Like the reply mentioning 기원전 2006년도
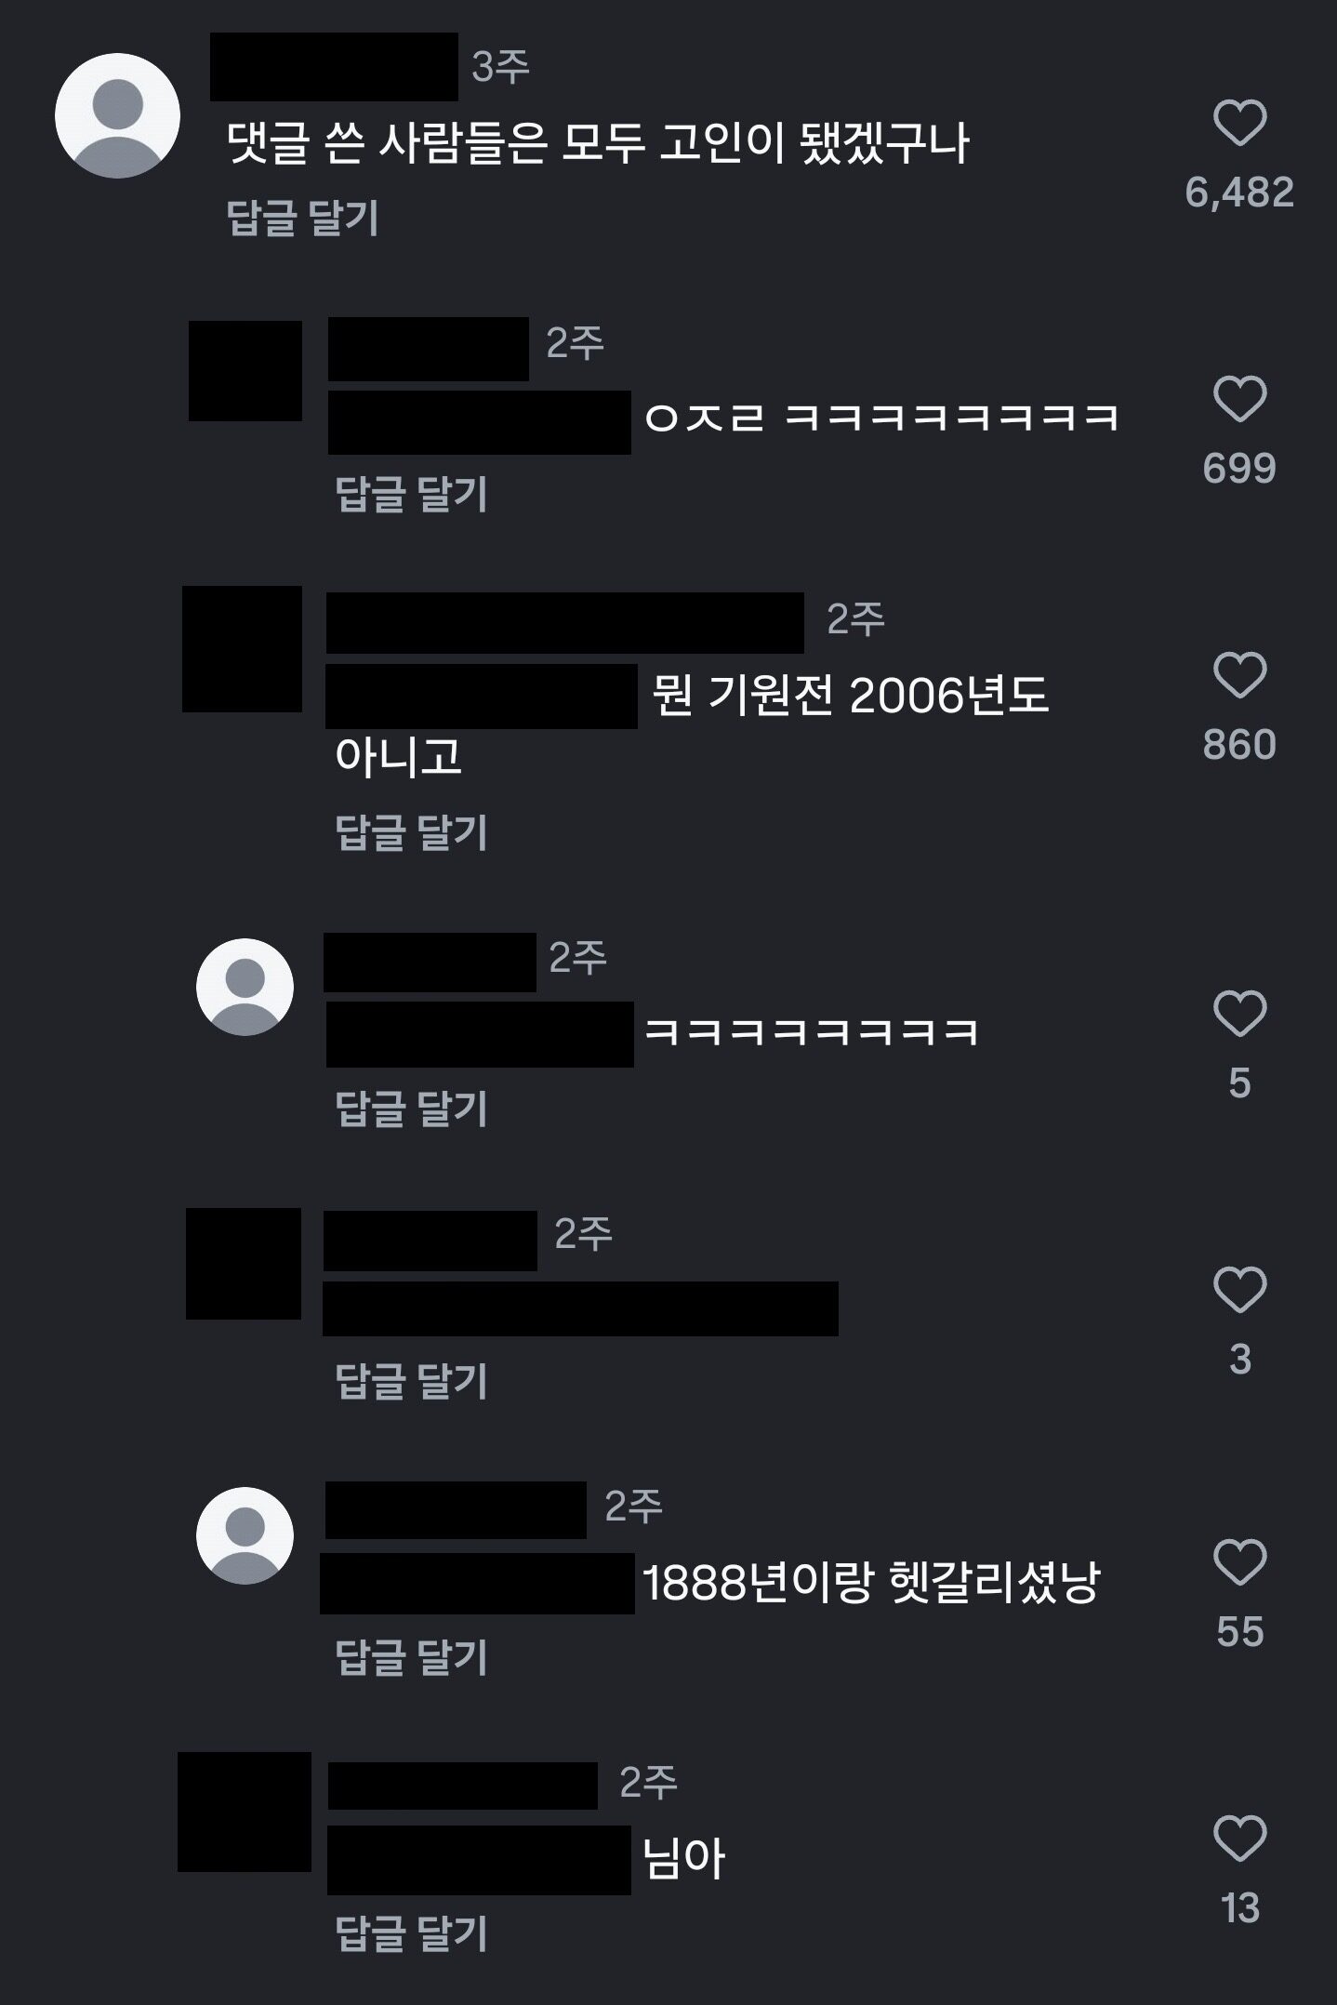Viewport: 1337px width, 2005px height. pyautogui.click(x=1239, y=675)
